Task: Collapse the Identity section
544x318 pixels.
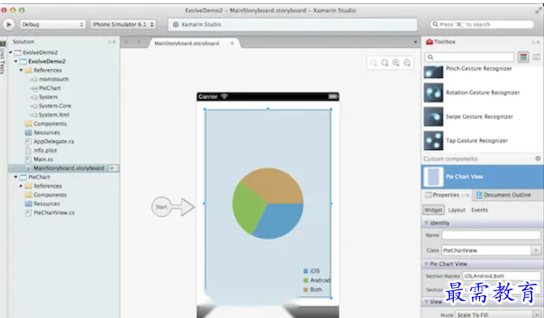Action: click(x=426, y=222)
